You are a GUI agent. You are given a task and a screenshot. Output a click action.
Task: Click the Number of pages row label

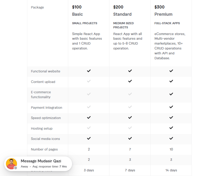point(44,149)
